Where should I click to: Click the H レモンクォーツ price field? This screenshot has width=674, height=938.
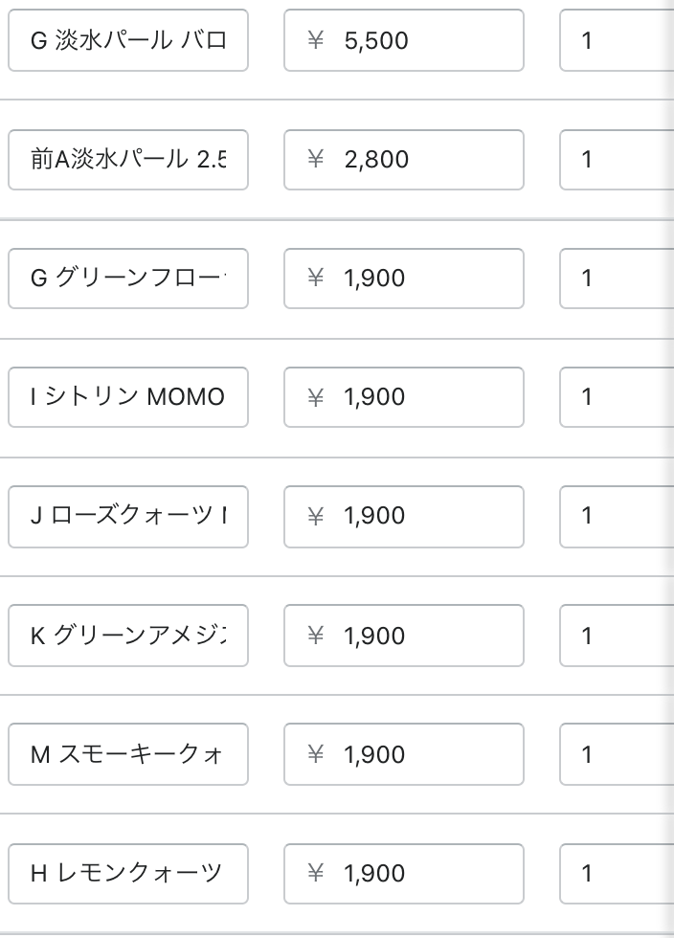(404, 873)
